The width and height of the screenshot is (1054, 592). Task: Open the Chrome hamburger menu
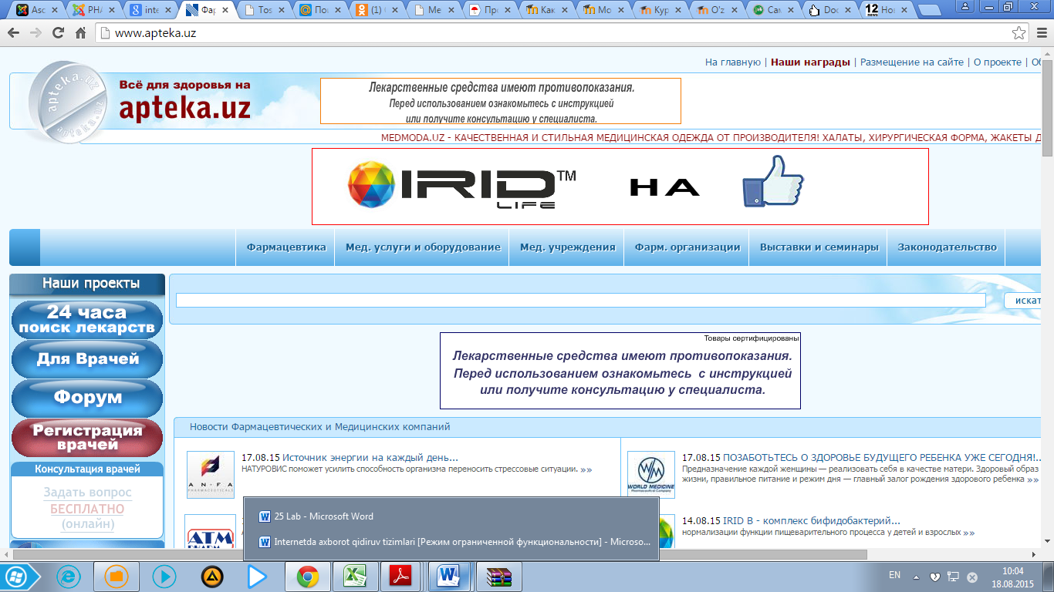(1042, 34)
